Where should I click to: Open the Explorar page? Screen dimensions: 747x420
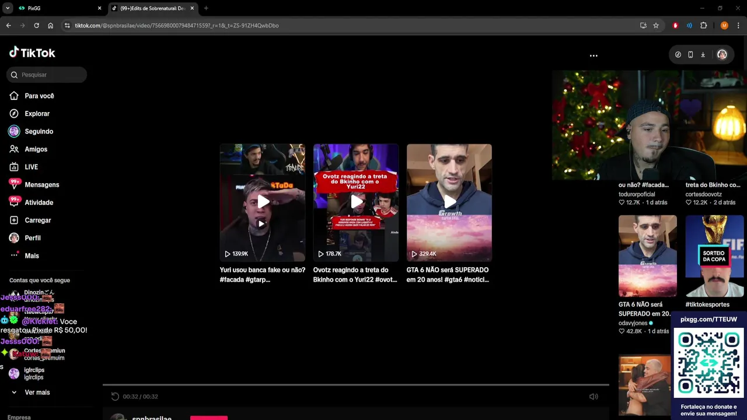[x=29, y=114]
